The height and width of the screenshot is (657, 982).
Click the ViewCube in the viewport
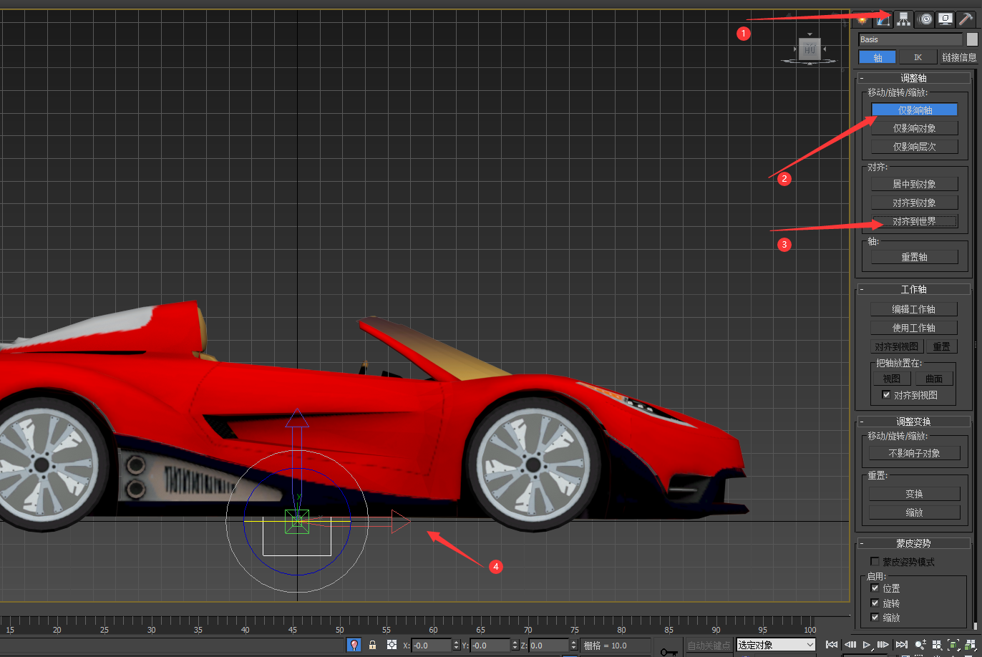pos(810,50)
